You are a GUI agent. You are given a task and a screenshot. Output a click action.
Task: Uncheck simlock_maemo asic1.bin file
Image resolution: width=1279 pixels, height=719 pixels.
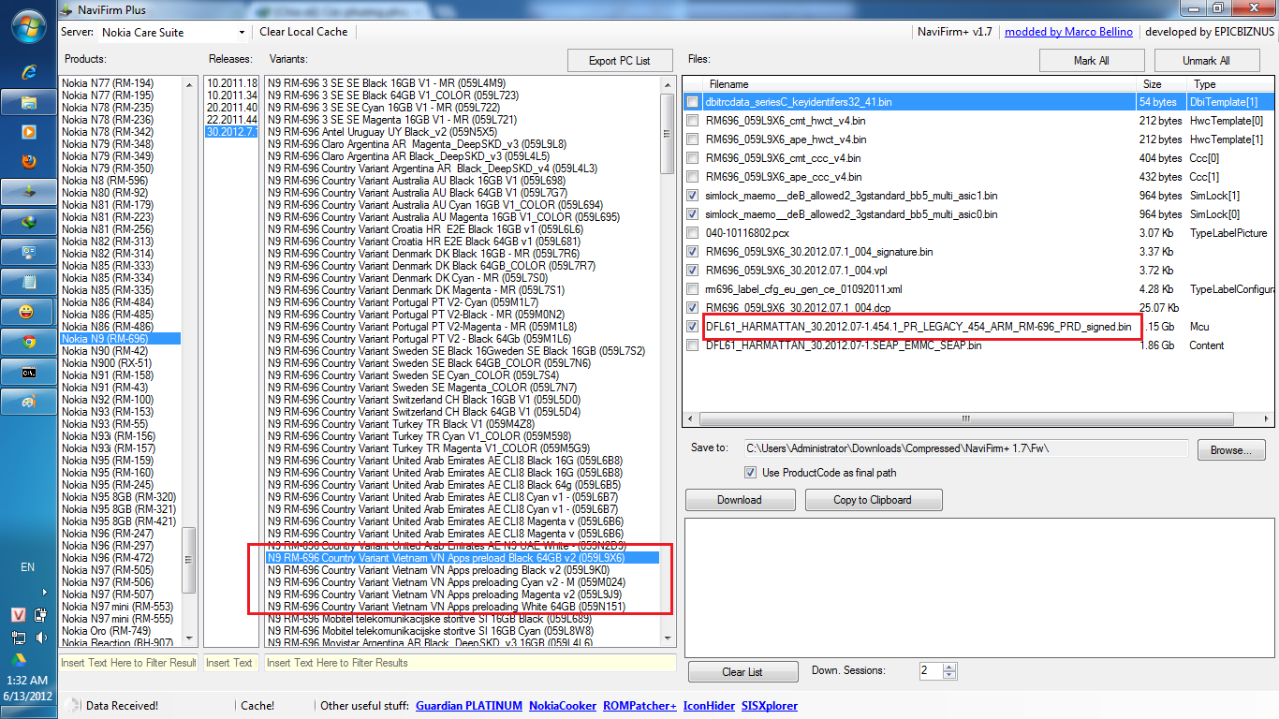692,195
